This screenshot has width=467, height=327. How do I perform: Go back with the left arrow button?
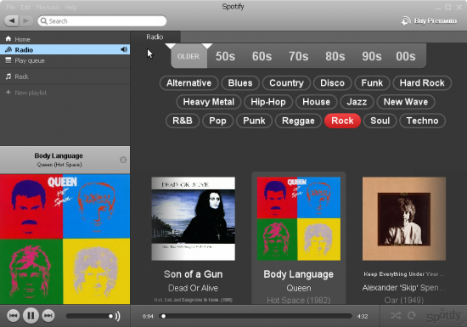coord(12,21)
